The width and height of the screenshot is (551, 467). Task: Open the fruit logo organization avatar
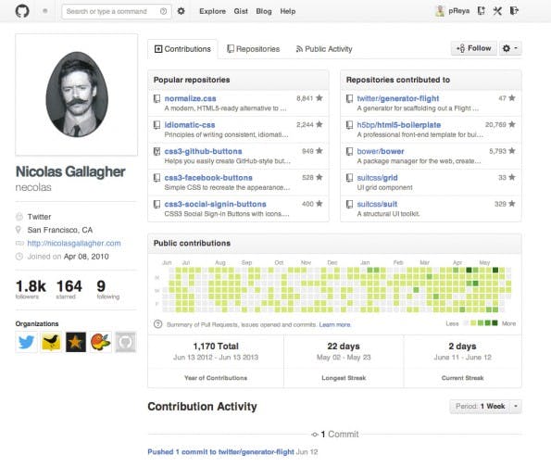[x=101, y=342]
